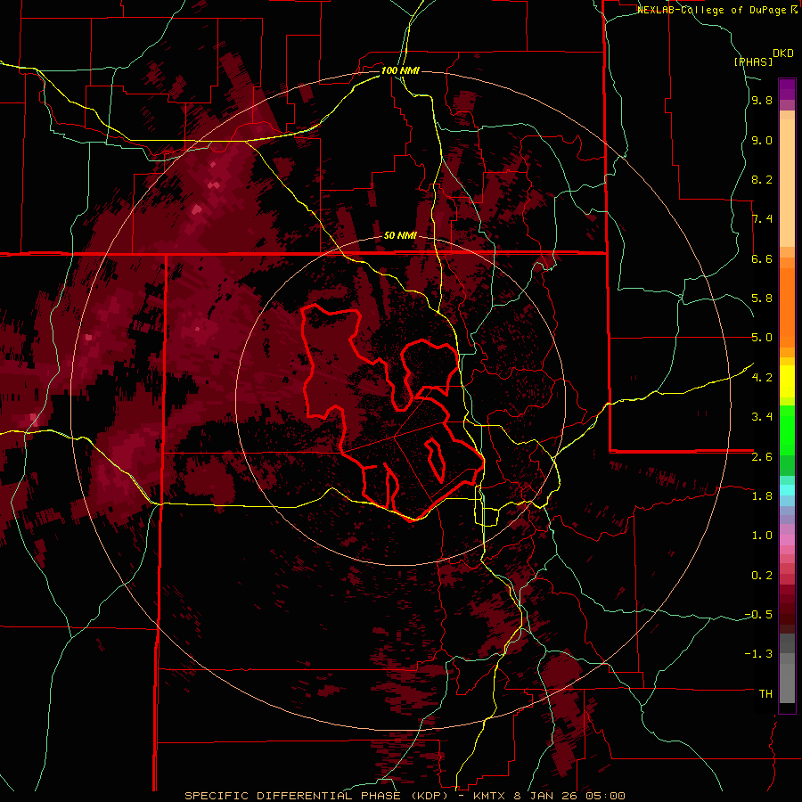The image size is (802, 802).
Task: Click the cyan segment of the color bar
Action: pyautogui.click(x=787, y=490)
